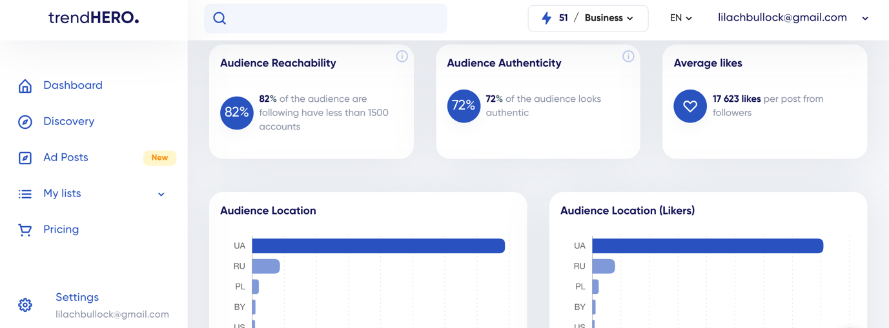
Task: Click the 17 623 likes text
Action: tap(737, 99)
